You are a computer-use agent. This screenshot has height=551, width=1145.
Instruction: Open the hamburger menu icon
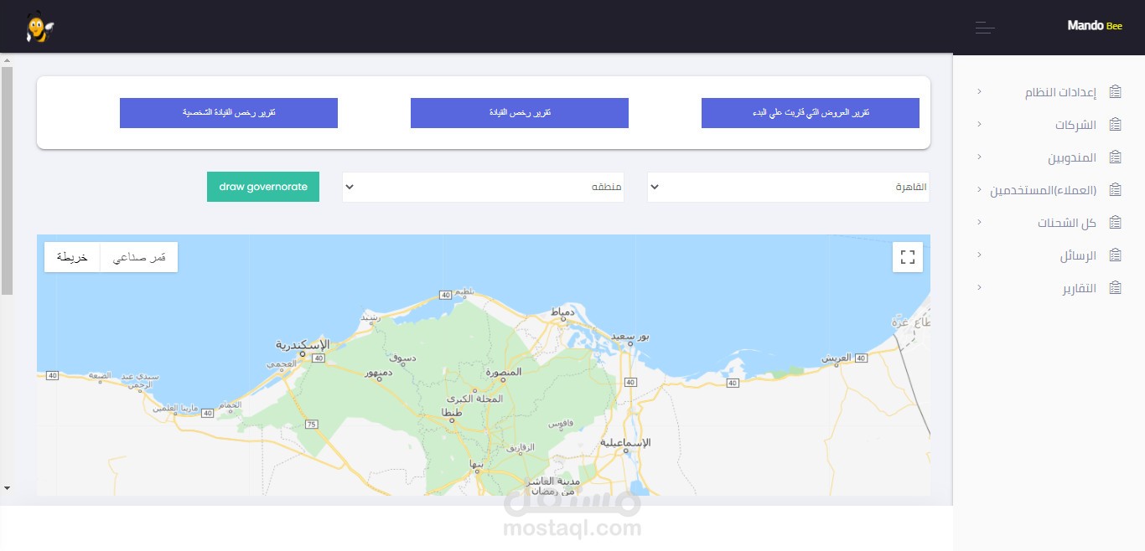point(985,27)
